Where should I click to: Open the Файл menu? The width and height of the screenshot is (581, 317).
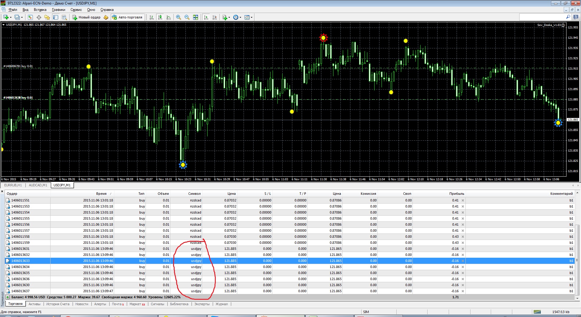tap(13, 10)
